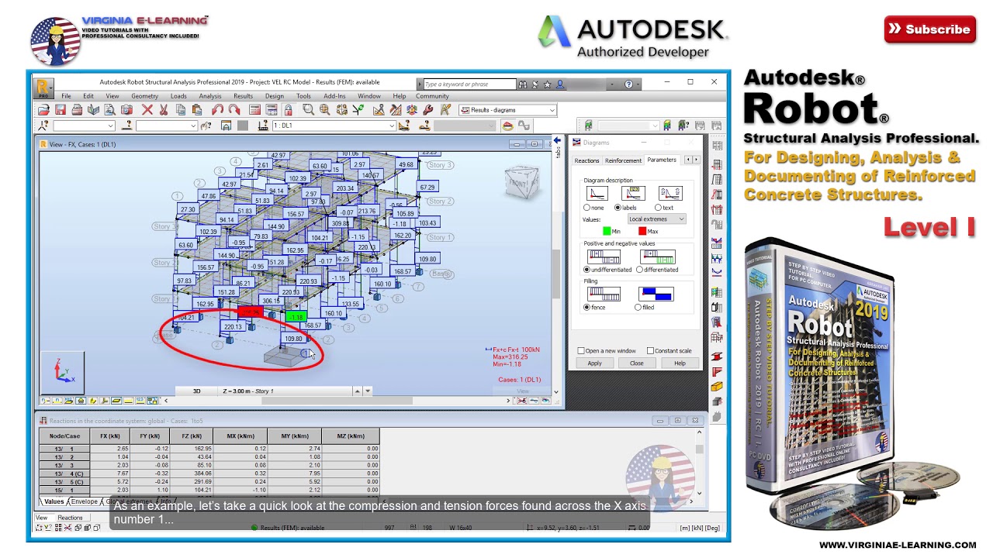The height and width of the screenshot is (558, 993).
Task: Click the wrench preferences icon
Action: pyautogui.click(x=428, y=110)
